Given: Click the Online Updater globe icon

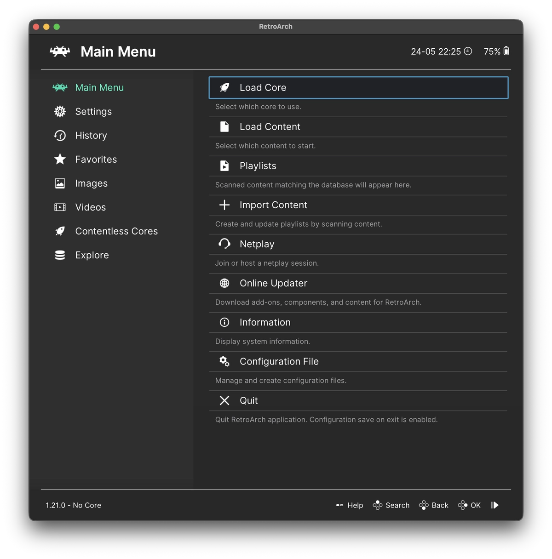Looking at the screenshot, I should click(224, 283).
